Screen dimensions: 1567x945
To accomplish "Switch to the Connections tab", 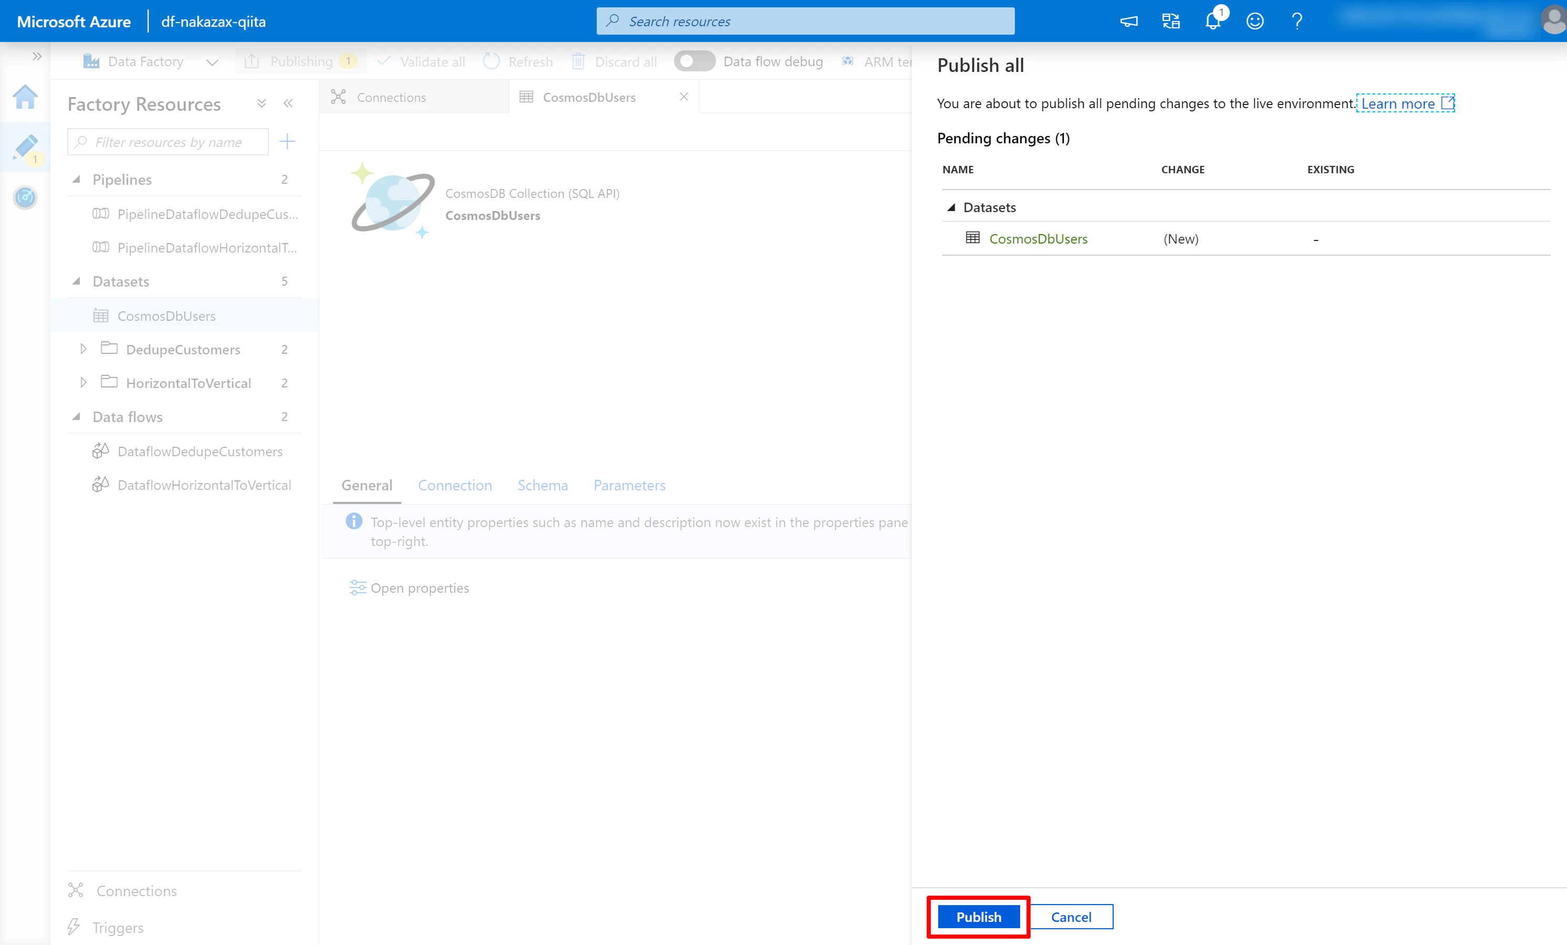I will pyautogui.click(x=414, y=97).
